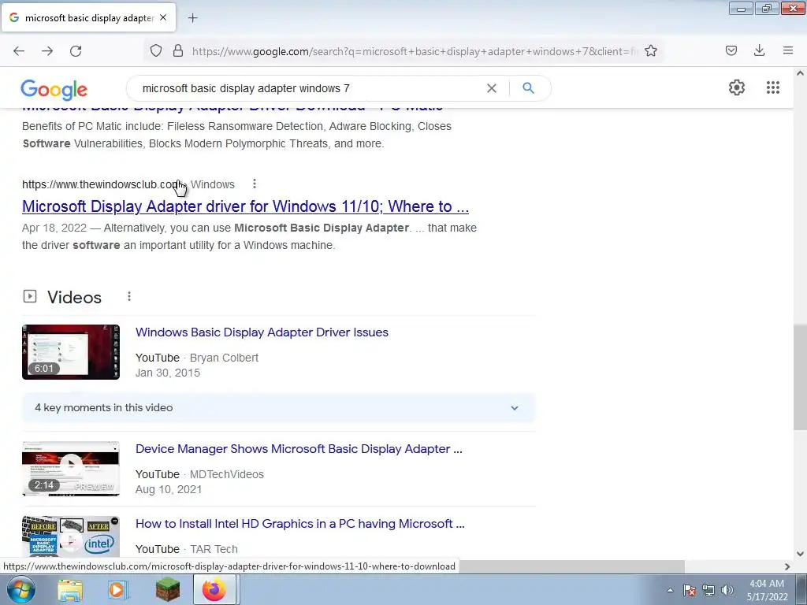The image size is (807, 605).
Task: Open the Firefox downloads panel
Action: click(x=759, y=50)
